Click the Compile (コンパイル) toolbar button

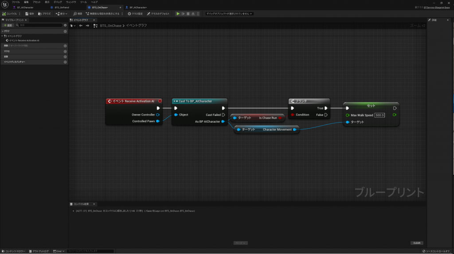(x=10, y=14)
